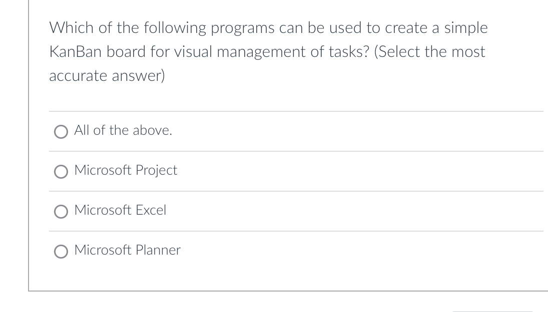Click the word 'Excel' in third option
This screenshot has width=548, height=312.
pyautogui.click(x=151, y=210)
